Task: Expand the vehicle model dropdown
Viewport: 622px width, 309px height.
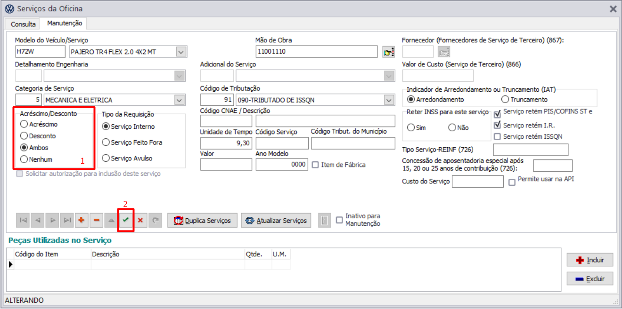Action: [x=181, y=52]
